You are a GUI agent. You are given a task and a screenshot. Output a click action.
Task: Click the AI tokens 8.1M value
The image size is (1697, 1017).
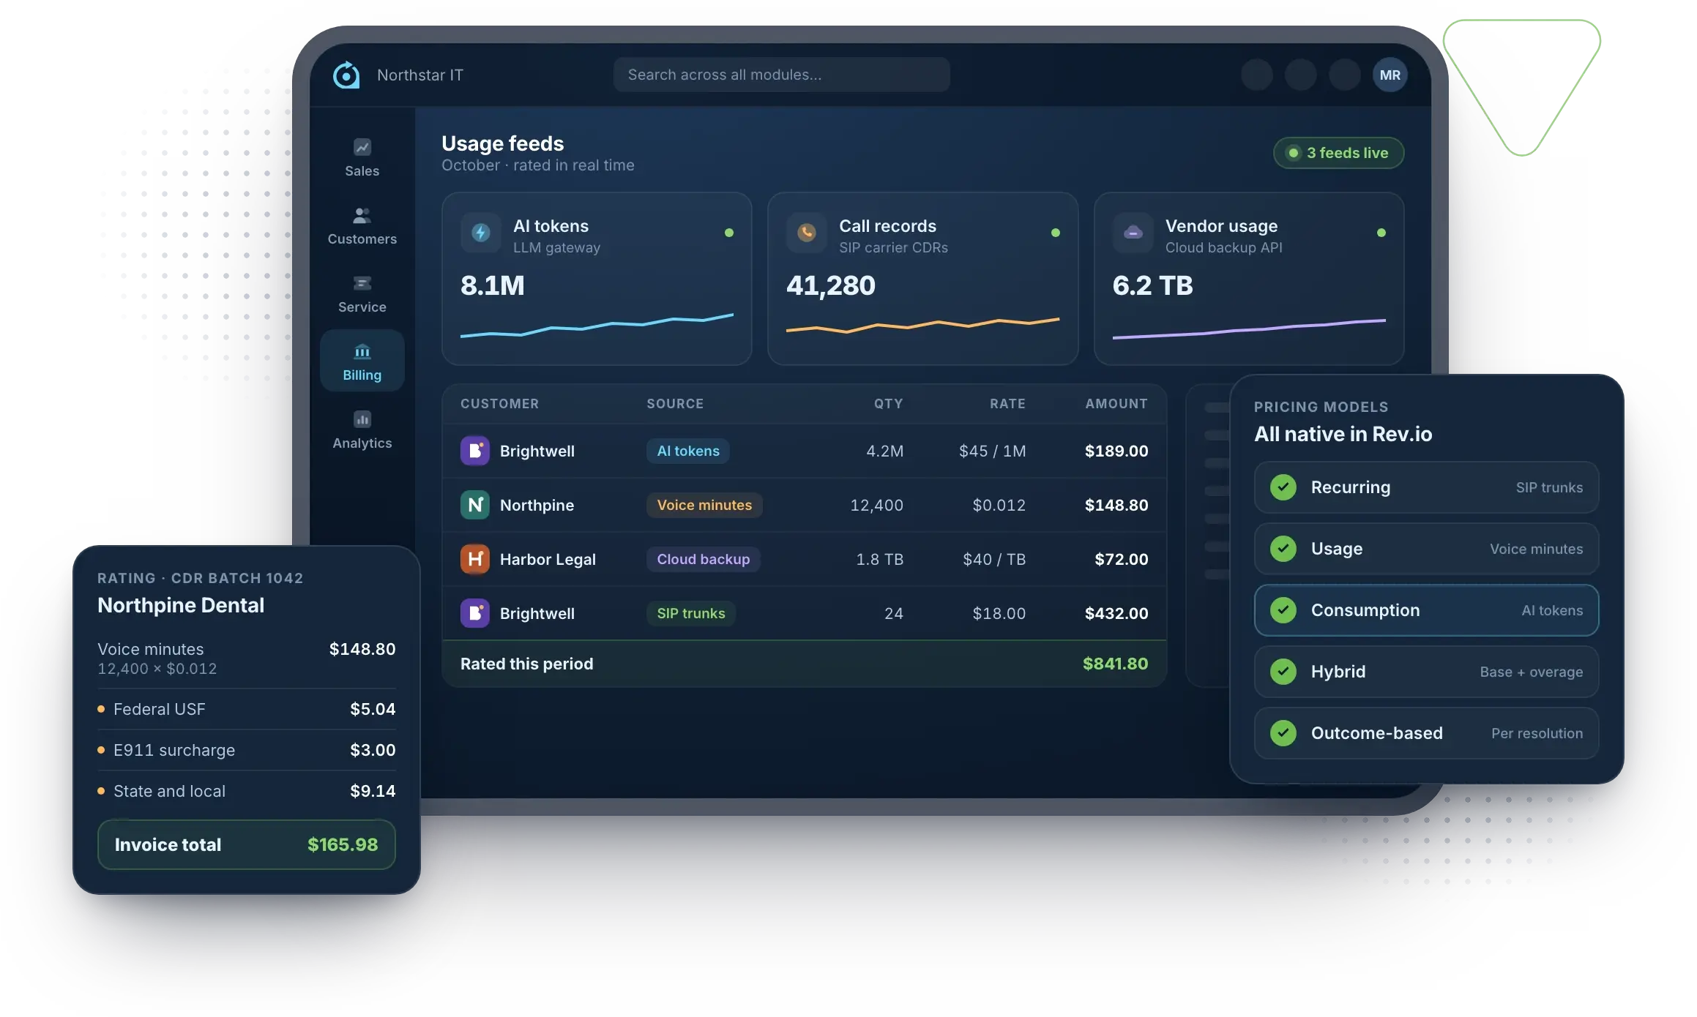point(492,285)
